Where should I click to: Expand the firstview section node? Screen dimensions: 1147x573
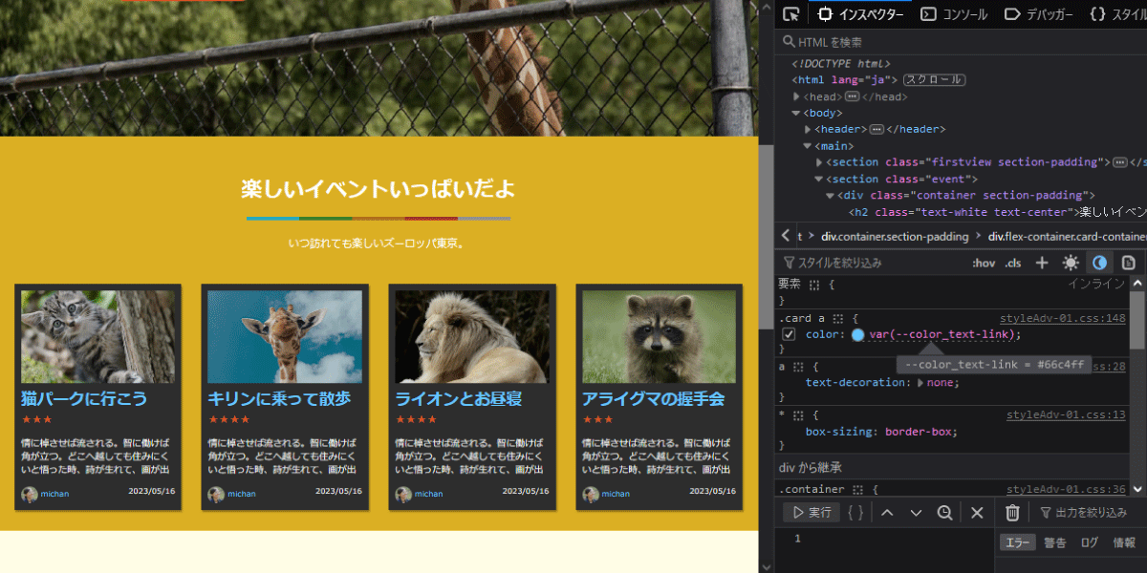(x=820, y=162)
